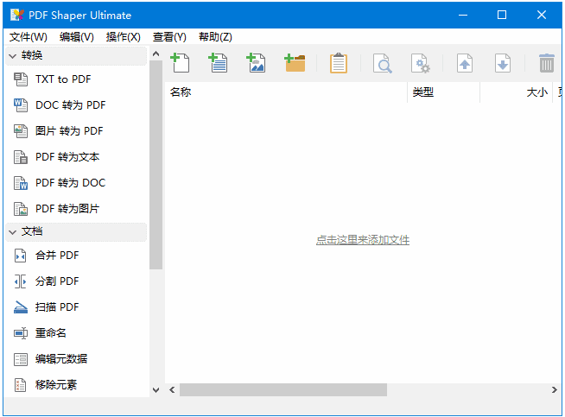Click the add file toolbar icon
Image resolution: width=565 pixels, height=417 pixels.
point(180,63)
